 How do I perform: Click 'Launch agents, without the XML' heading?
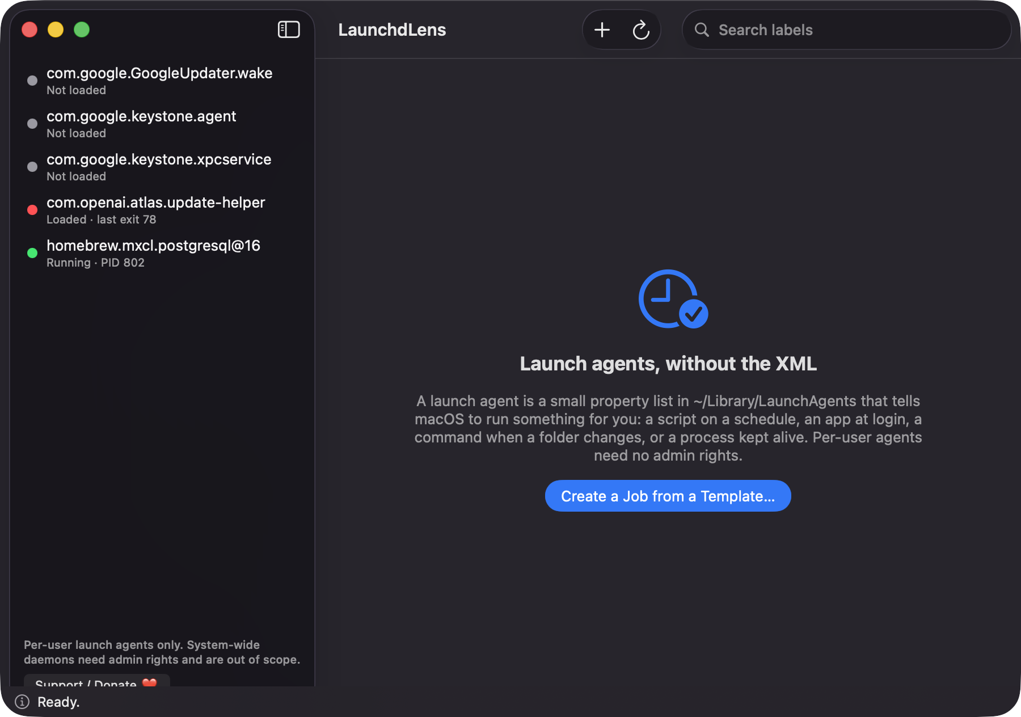[x=668, y=364]
